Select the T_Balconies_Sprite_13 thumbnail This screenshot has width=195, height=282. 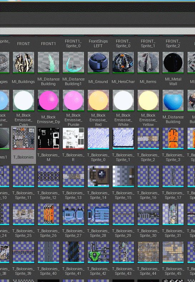[x=73, y=176]
